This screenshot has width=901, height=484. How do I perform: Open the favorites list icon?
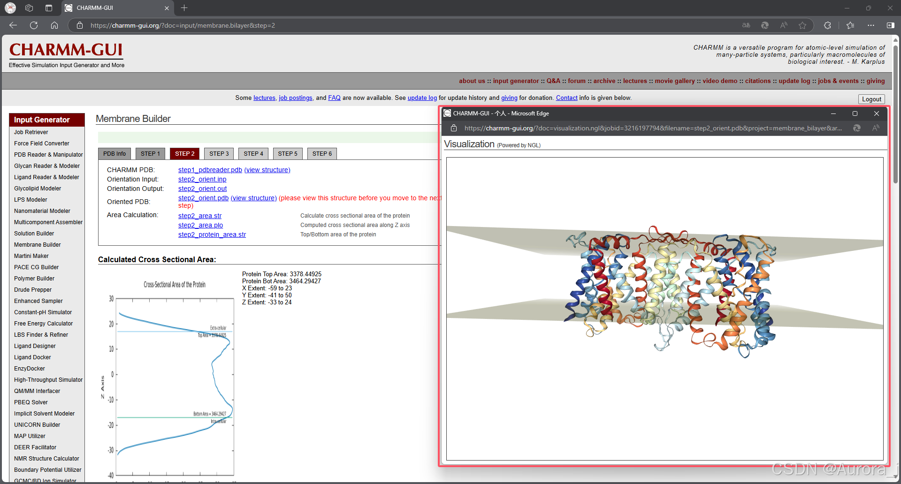(x=850, y=25)
